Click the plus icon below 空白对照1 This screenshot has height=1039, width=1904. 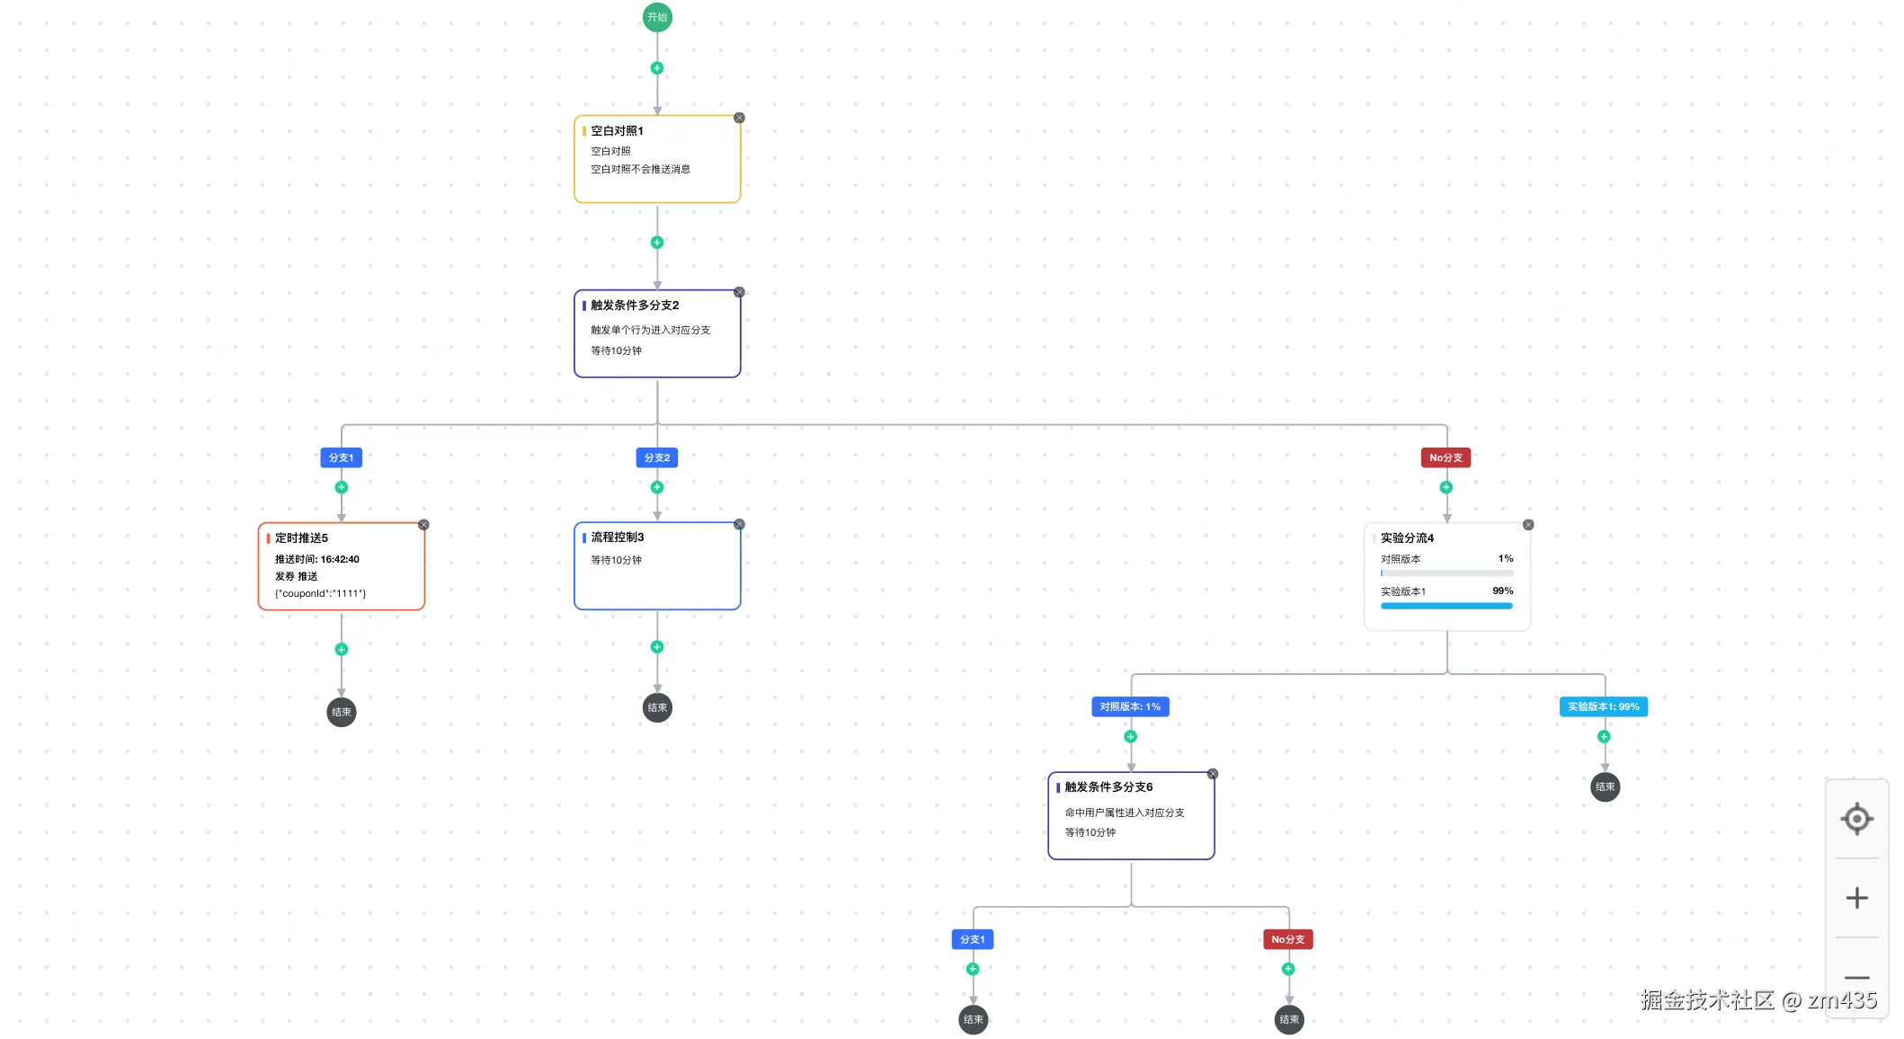click(x=657, y=243)
